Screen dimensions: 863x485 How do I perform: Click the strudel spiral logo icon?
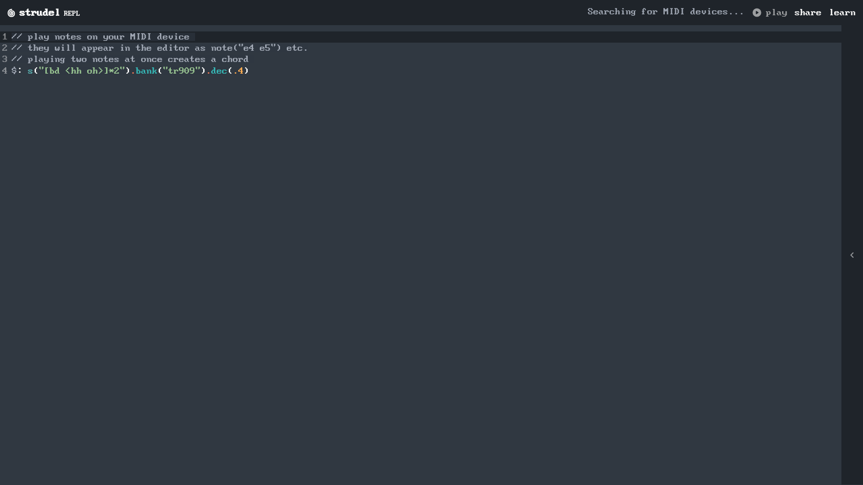point(11,13)
